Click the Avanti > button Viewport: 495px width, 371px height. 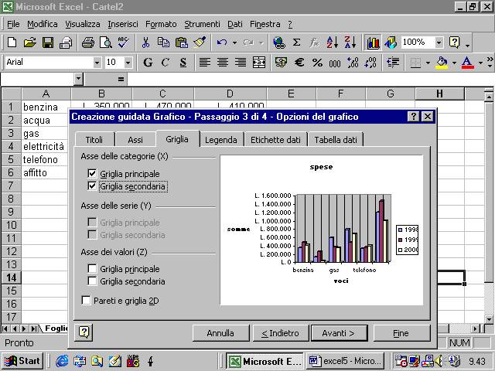pyautogui.click(x=340, y=333)
